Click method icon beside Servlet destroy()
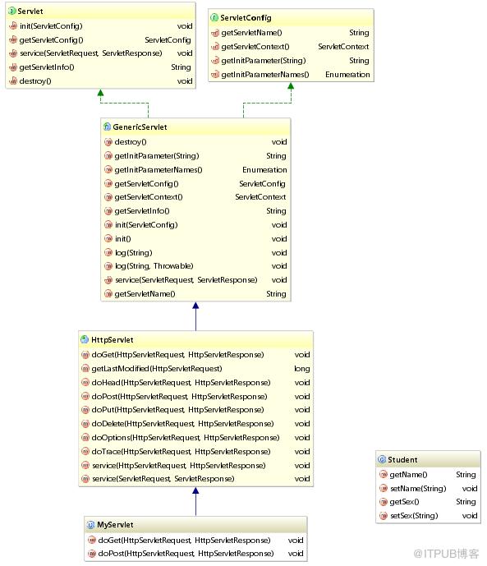 (x=13, y=81)
